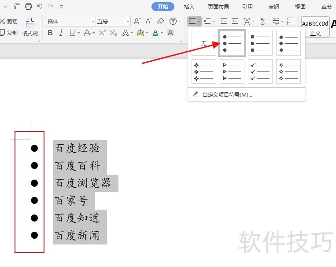Open 自定义项目符号(M)... option
Viewport: 336px width, 267px height.
click(x=246, y=94)
